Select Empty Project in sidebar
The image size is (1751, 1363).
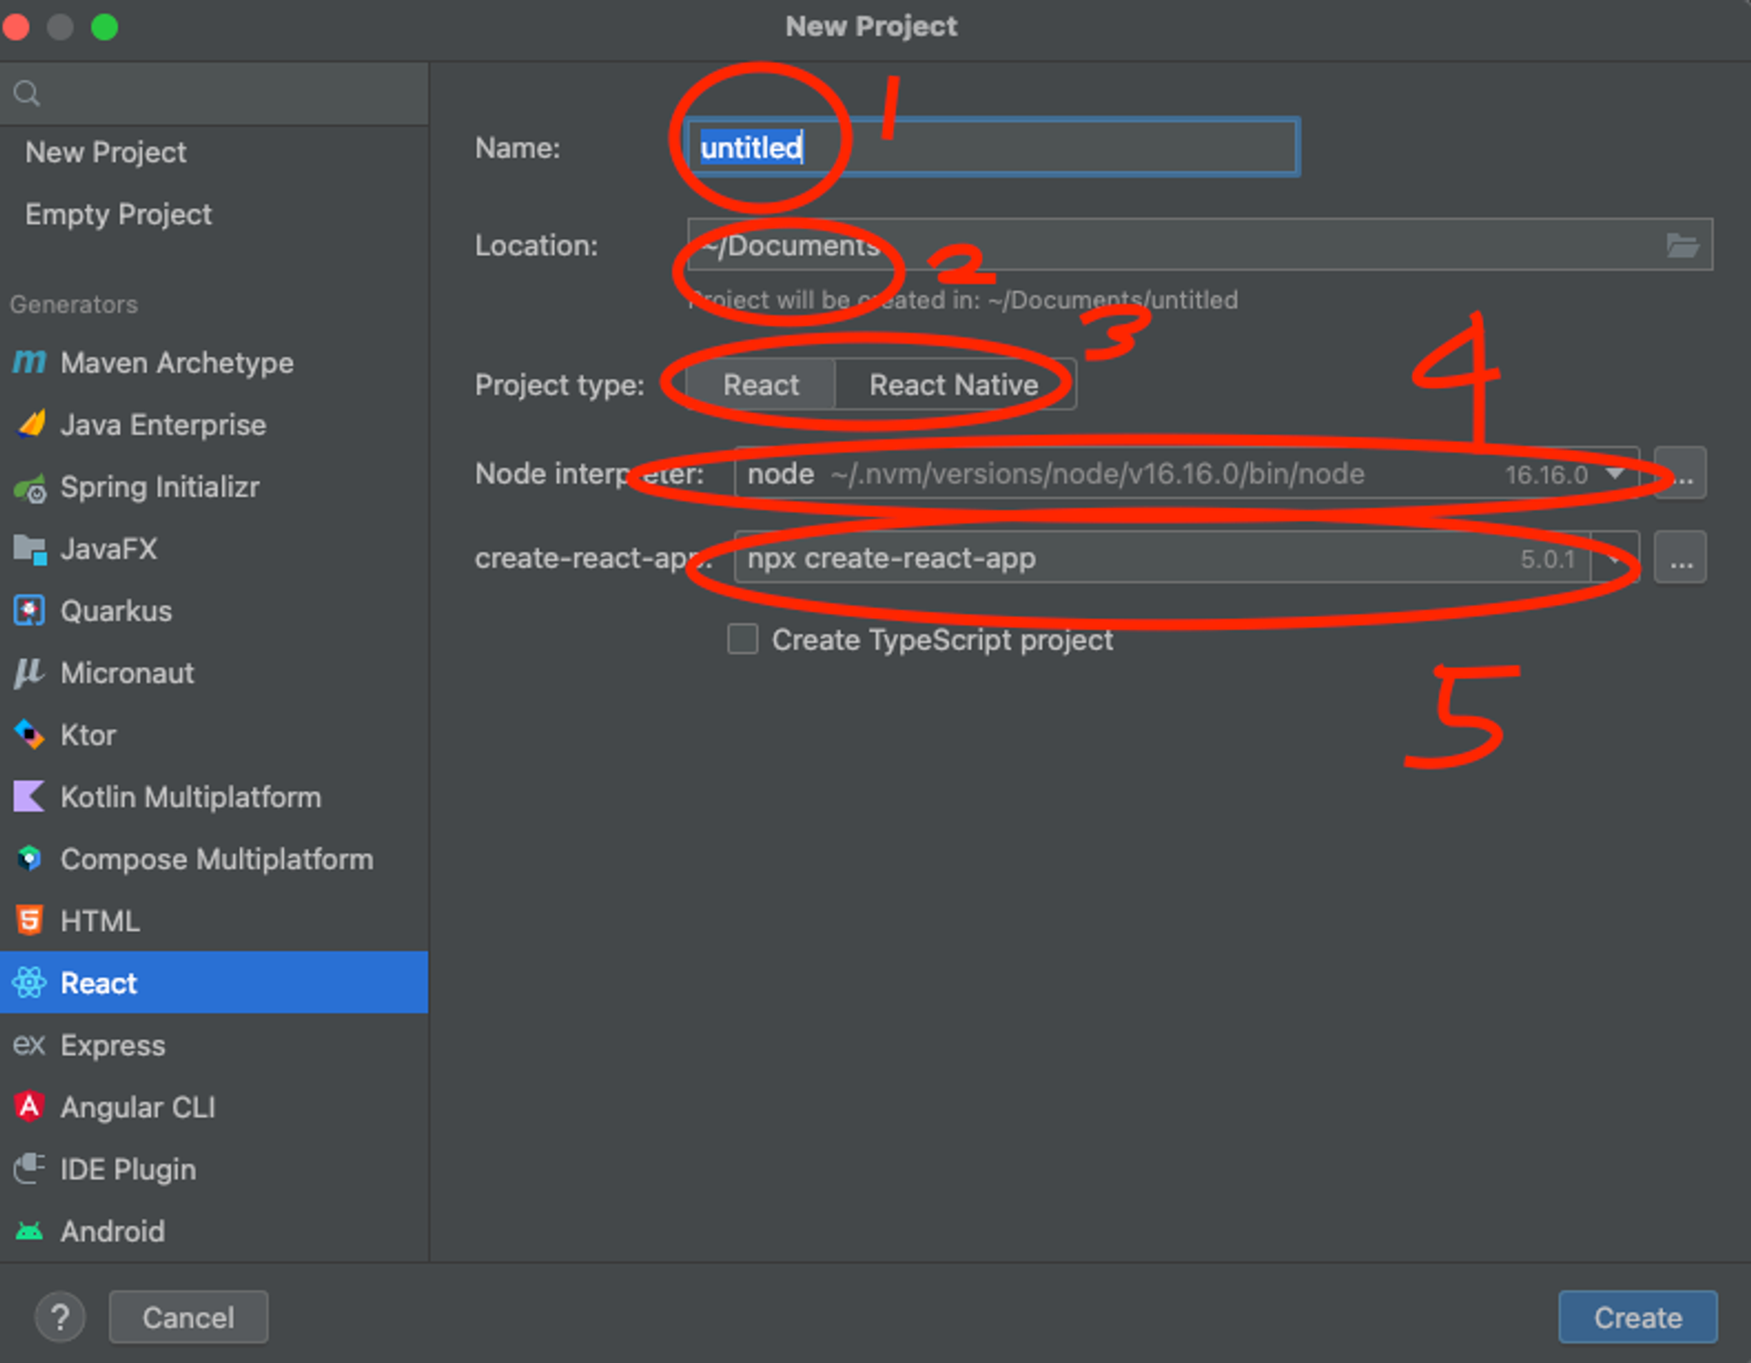pyautogui.click(x=118, y=214)
